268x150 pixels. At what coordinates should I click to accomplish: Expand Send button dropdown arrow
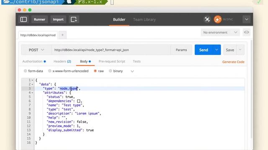[216, 50]
